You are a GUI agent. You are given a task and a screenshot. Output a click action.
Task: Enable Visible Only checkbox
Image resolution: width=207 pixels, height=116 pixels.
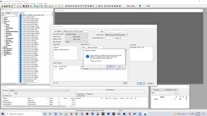(x=86, y=94)
